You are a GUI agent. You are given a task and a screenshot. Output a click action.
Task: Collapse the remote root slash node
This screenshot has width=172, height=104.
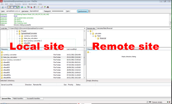point(88,31)
